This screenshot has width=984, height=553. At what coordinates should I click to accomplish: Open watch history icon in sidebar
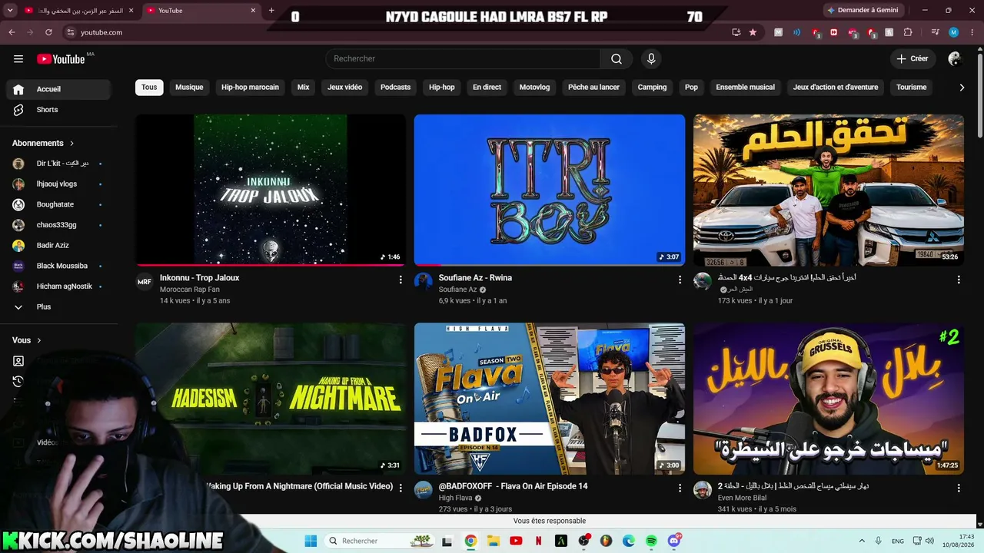(18, 382)
